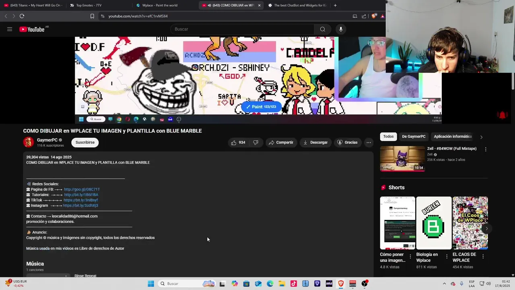
Task: Open ESP LAA keyboard language selector
Action: [x=472, y=284]
